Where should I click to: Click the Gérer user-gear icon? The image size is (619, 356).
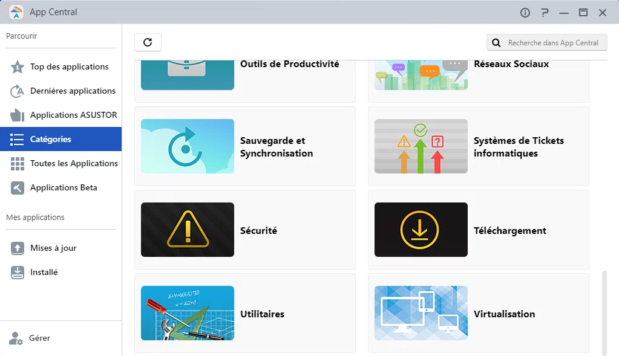click(x=16, y=338)
